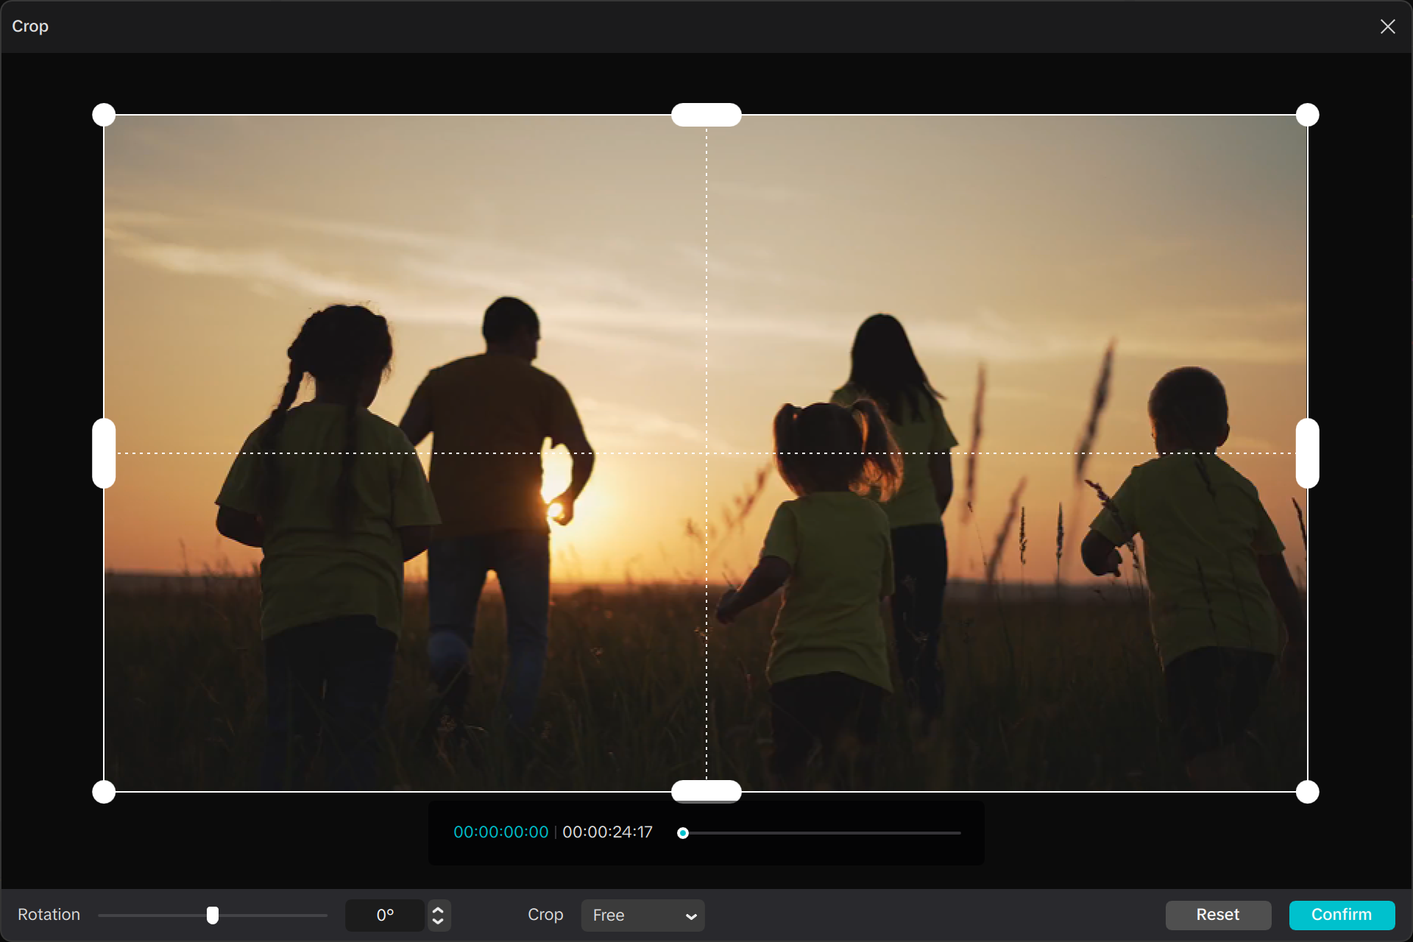
Task: Close the Crop dialog
Action: (x=1388, y=26)
